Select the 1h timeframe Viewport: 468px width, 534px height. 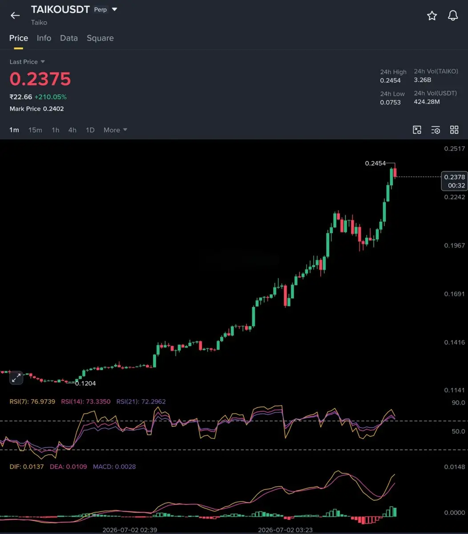(55, 130)
